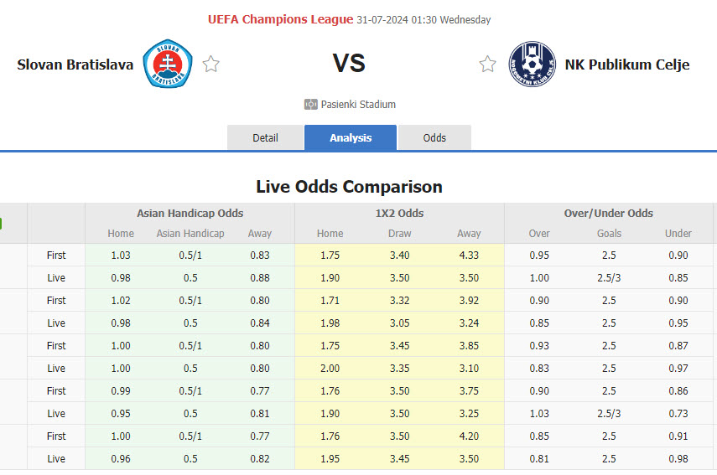
Task: Open the Odds tab
Action: point(434,137)
